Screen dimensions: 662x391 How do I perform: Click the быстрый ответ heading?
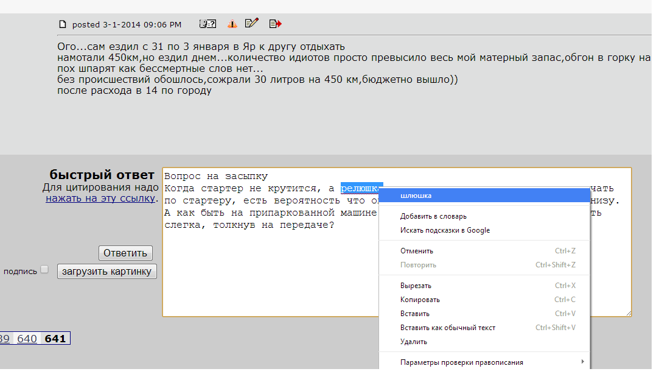click(102, 174)
